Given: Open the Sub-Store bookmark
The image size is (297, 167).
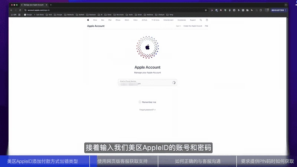Looking at the screenshot, I should click(x=39, y=15).
